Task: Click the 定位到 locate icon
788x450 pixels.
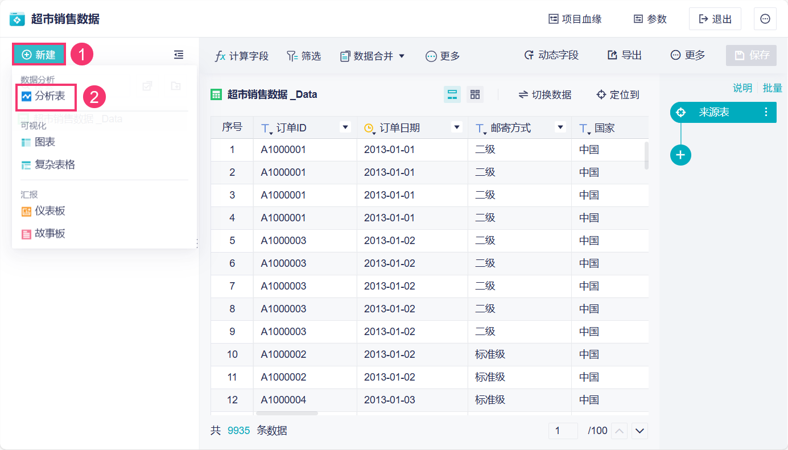Action: click(601, 94)
